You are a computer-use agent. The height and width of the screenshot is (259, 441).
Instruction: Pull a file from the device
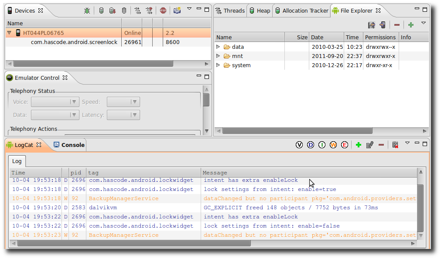click(371, 25)
